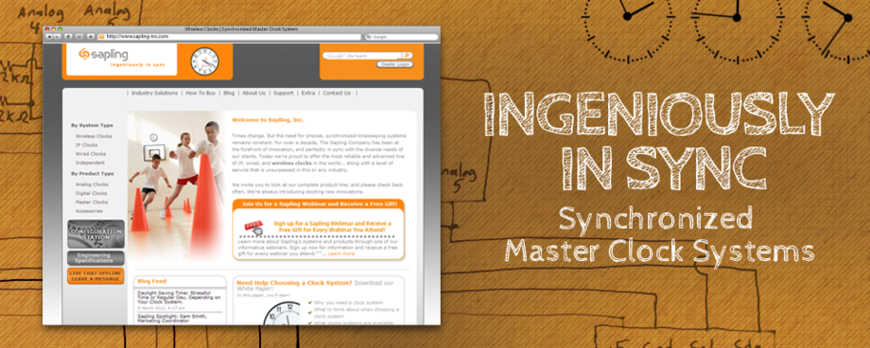Click the add bookmark plus icon
870x348 pixels.
coord(91,36)
